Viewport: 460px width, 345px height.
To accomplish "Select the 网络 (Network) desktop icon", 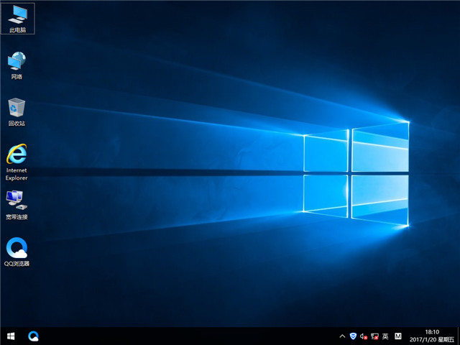I will tap(17, 65).
